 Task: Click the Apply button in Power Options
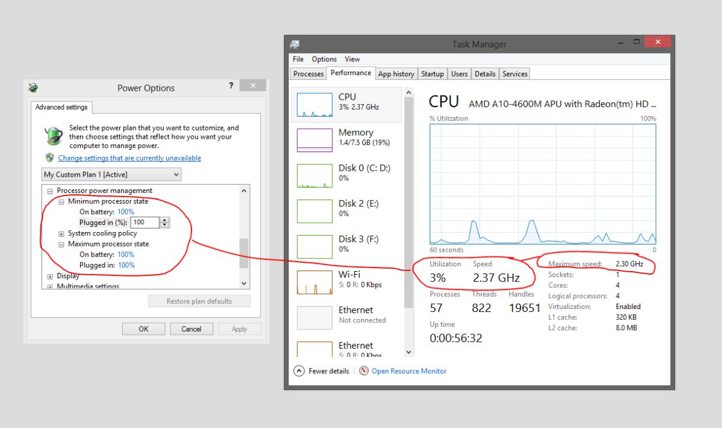pyautogui.click(x=239, y=329)
